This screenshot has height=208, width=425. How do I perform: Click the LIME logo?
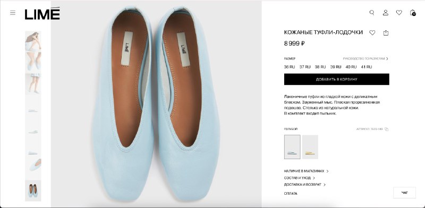42,14
